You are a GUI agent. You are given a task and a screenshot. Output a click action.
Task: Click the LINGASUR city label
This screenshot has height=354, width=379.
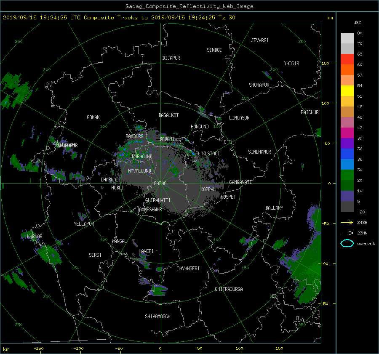point(239,118)
